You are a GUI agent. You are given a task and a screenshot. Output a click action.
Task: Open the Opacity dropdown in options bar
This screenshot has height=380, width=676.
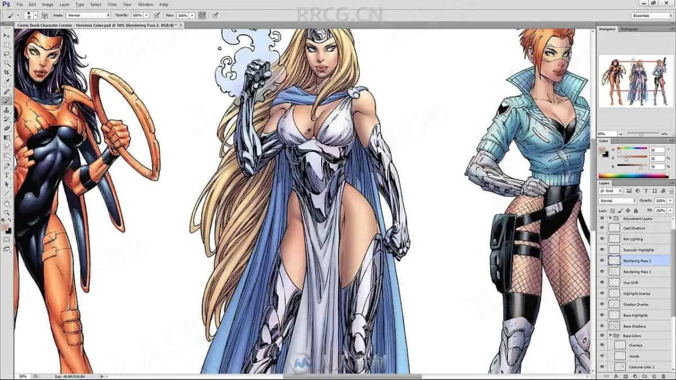146,15
